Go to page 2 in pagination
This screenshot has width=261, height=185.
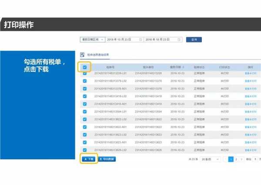pos(236,160)
